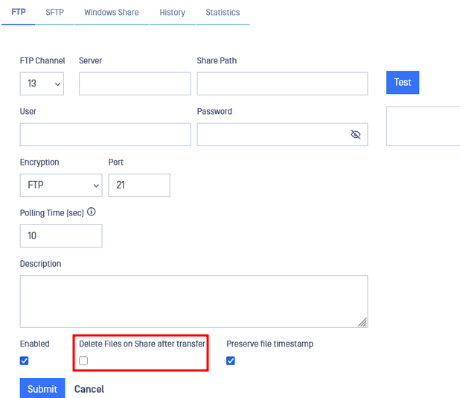Select the Port number field

139,186
